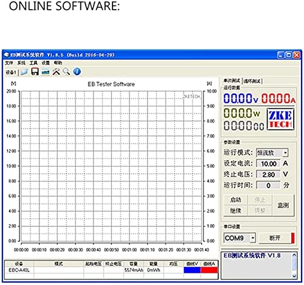Click the 设备1 toolbar label
Image resolution: width=304 pixels, height=285 pixels.
[x=11, y=72]
